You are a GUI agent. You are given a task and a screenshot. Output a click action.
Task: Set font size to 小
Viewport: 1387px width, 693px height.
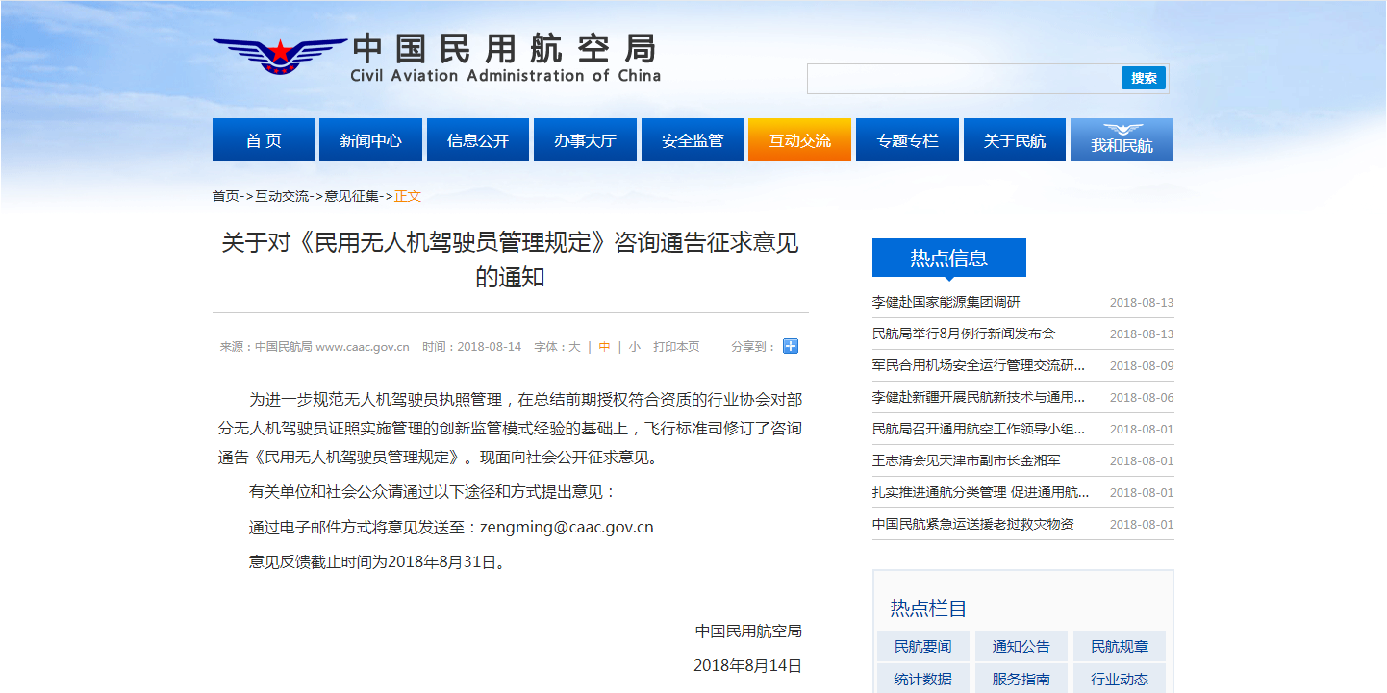pyautogui.click(x=634, y=347)
